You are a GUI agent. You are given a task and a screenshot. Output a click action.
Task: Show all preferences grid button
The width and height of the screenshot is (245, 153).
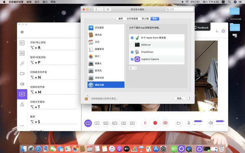click(x=108, y=10)
